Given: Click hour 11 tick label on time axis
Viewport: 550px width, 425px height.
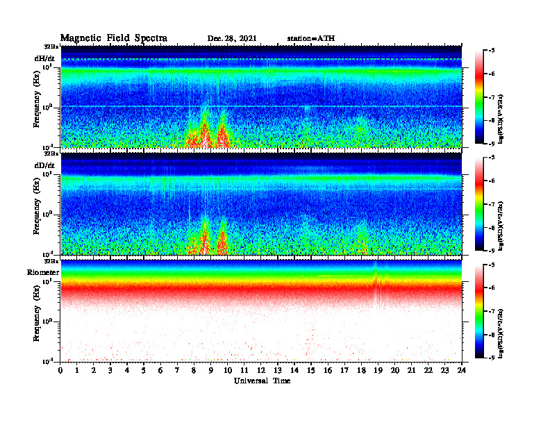Looking at the screenshot, I should (x=244, y=370).
